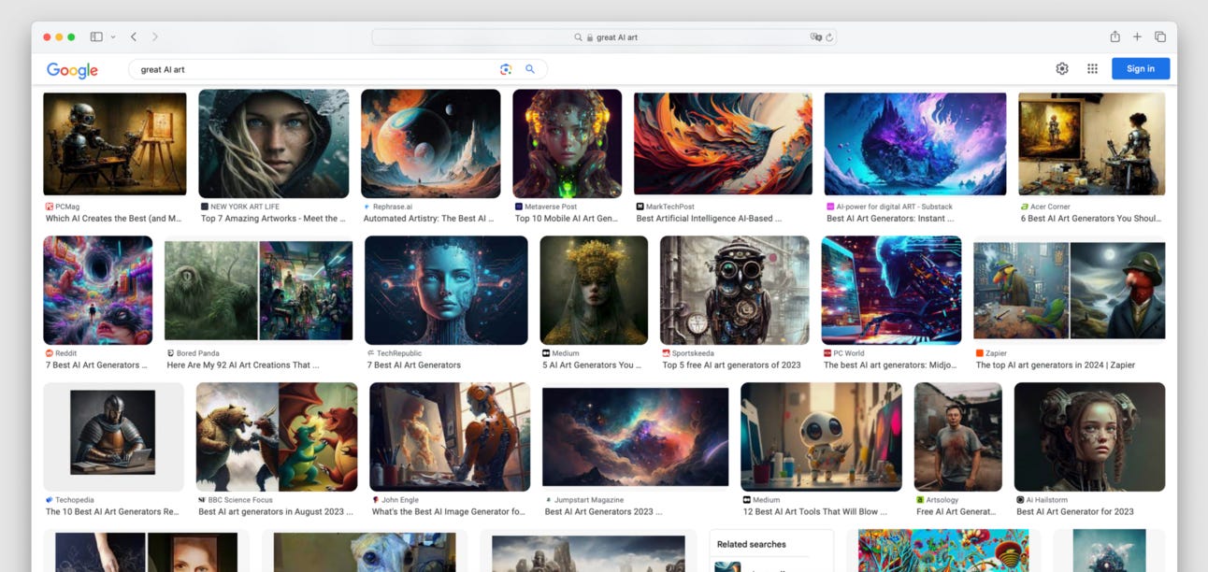Click the translate icon in address bar

[x=815, y=37]
